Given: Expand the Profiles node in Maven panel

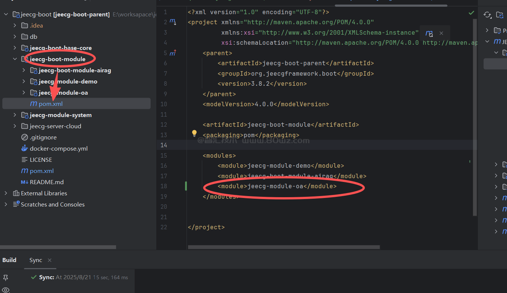Looking at the screenshot, I should click(487, 31).
